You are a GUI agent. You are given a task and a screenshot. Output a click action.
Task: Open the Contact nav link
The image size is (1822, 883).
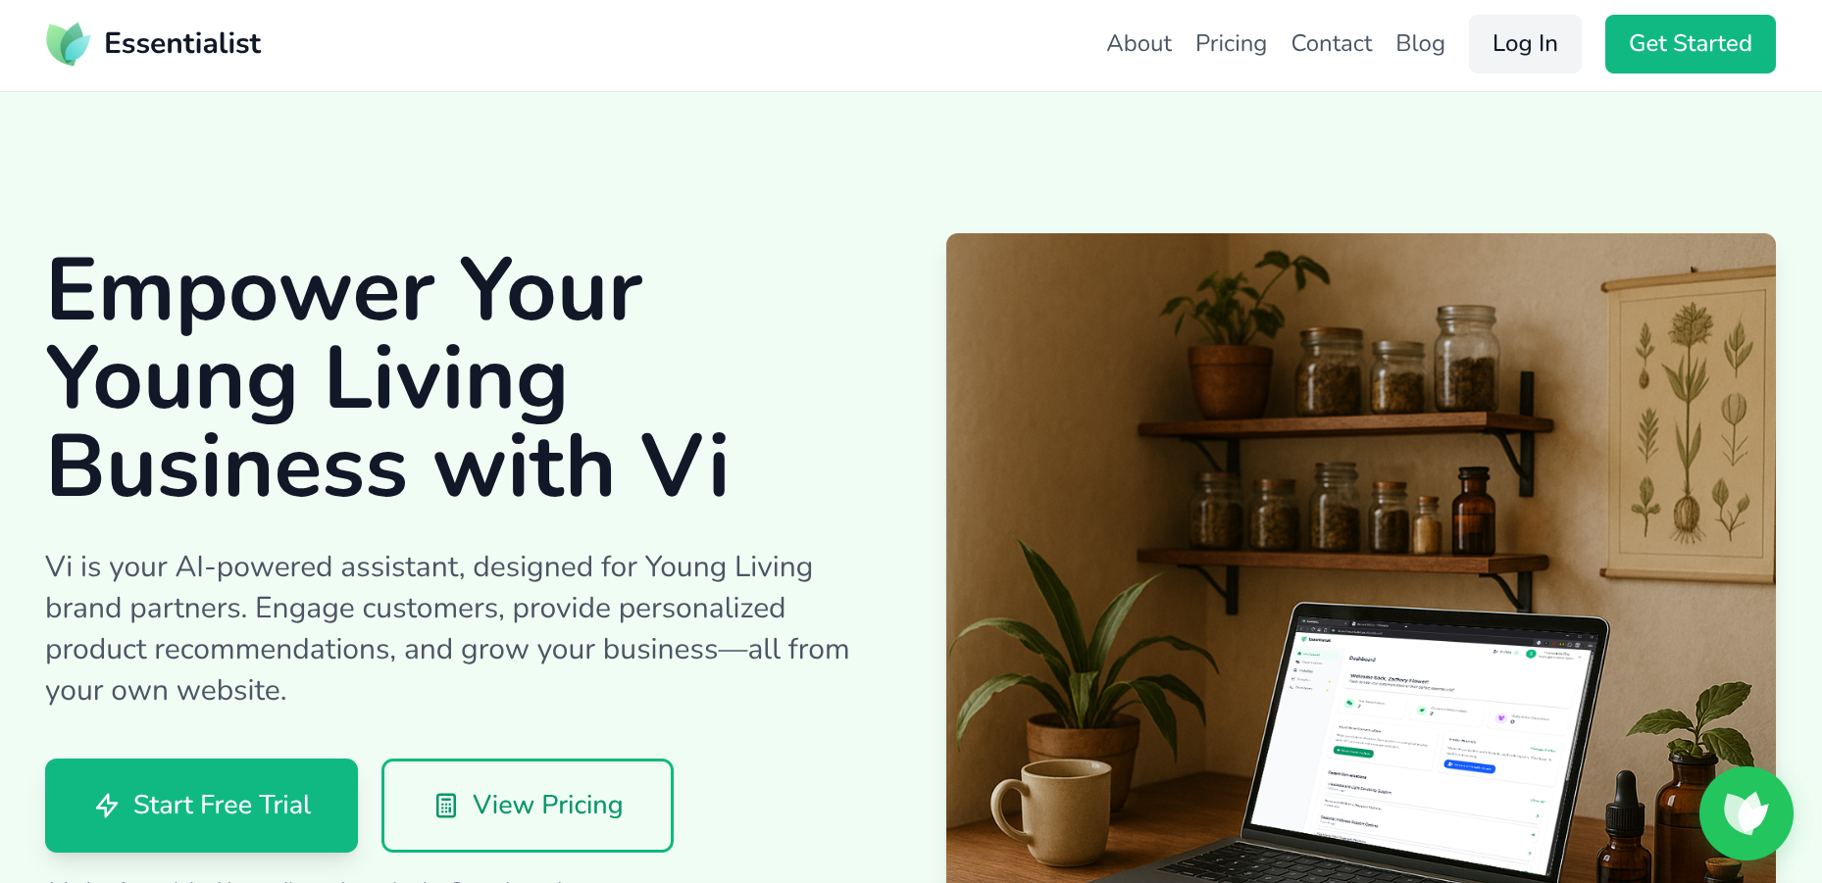click(x=1331, y=44)
